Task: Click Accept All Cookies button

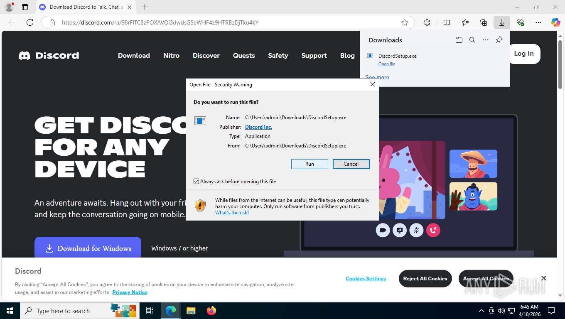Action: point(486,279)
